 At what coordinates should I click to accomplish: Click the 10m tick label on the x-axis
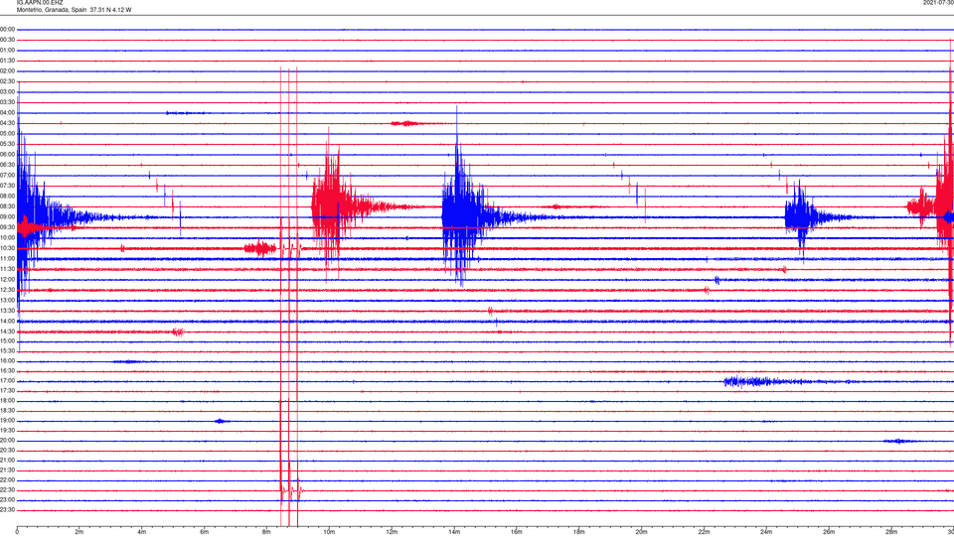(x=329, y=532)
